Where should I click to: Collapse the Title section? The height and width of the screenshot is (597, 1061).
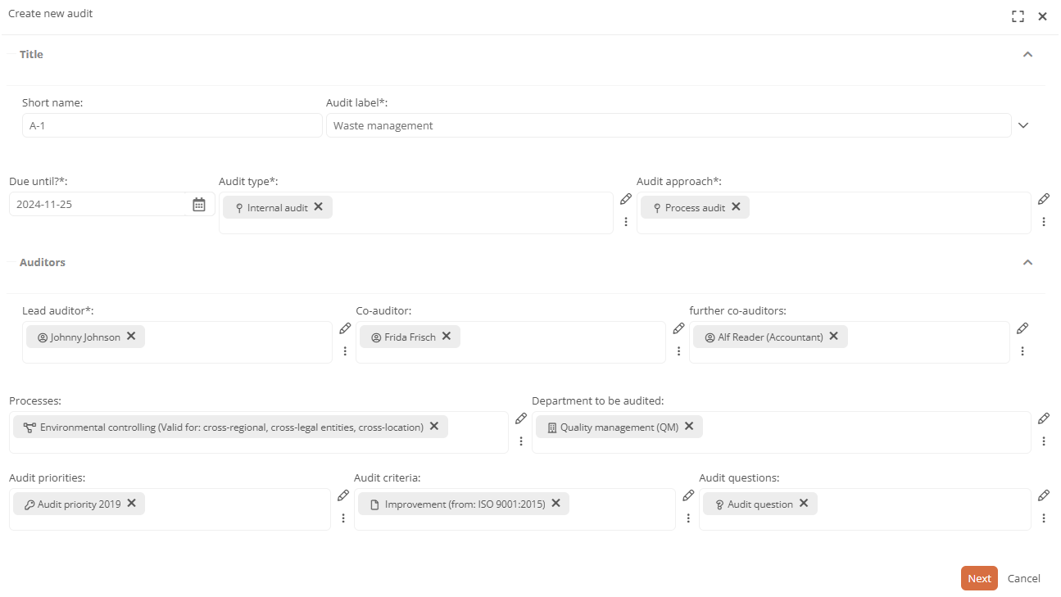tap(1028, 55)
